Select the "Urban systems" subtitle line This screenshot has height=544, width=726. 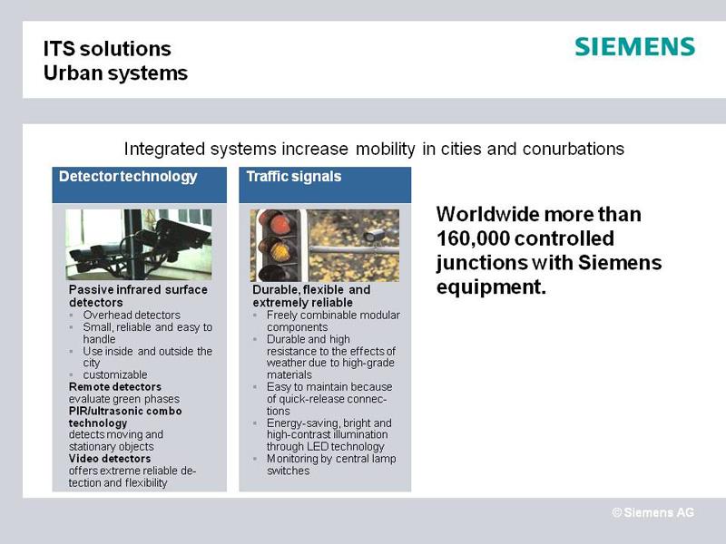click(x=115, y=73)
